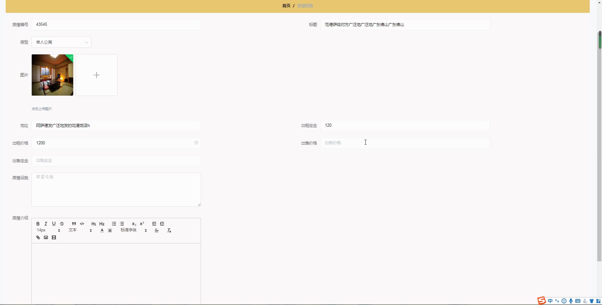The width and height of the screenshot is (602, 305).
Task: Apply subscript formatting
Action: 134,224
